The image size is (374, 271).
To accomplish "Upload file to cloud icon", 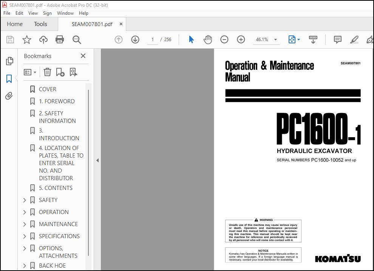I will click(43, 40).
